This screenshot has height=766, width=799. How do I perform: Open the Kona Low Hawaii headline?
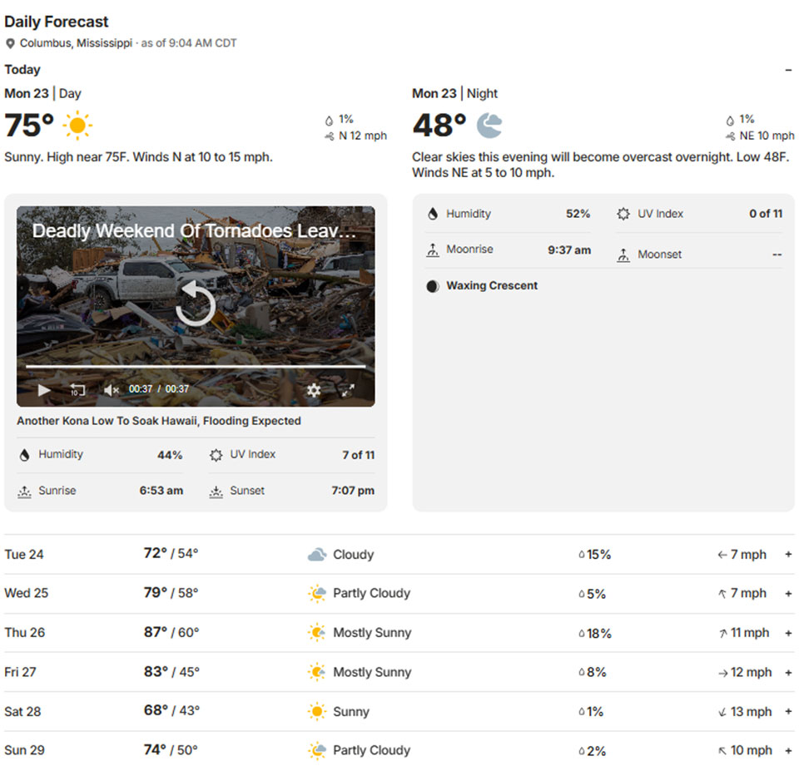click(x=159, y=421)
